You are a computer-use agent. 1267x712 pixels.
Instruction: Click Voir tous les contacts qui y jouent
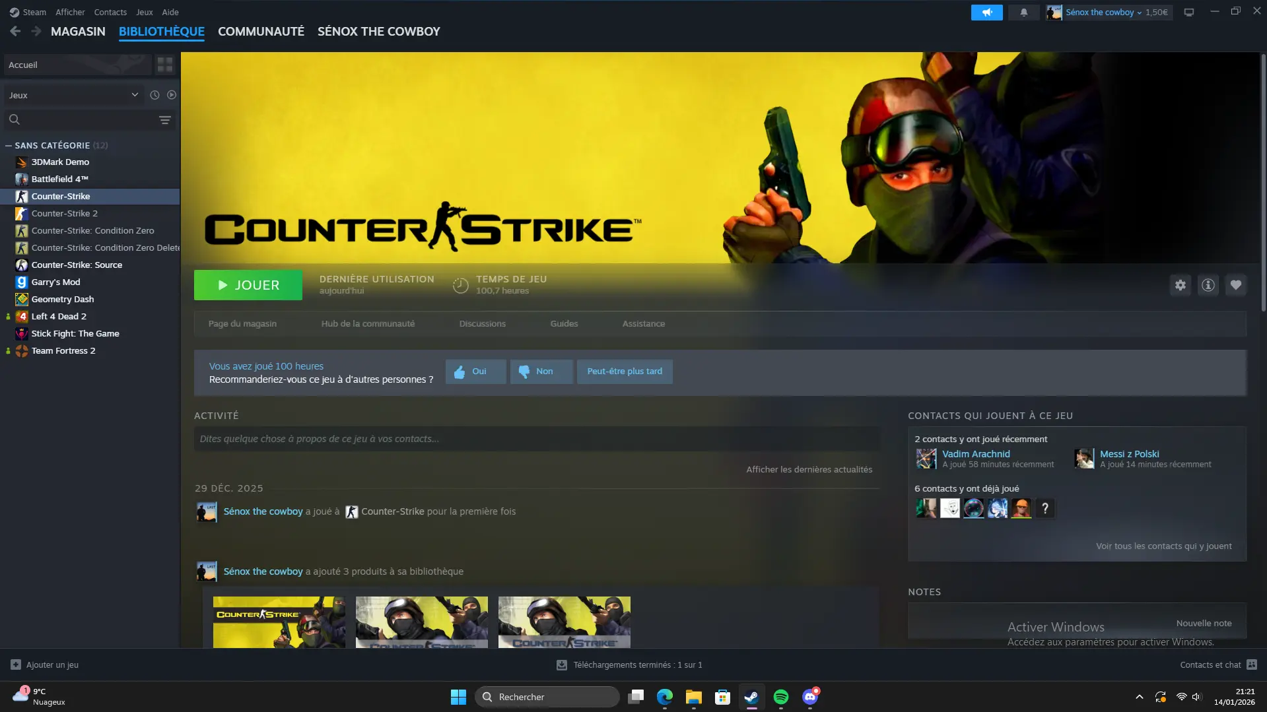[x=1163, y=546]
